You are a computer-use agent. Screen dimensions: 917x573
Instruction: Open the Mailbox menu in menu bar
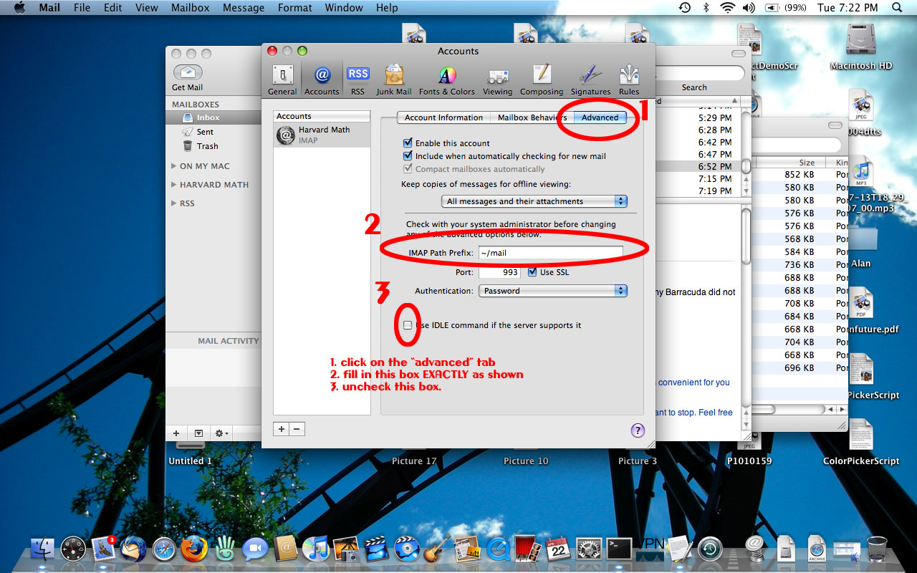[x=190, y=8]
